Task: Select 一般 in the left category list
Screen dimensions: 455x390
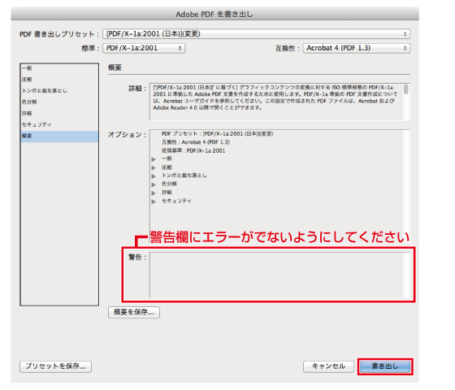Action: [59, 68]
